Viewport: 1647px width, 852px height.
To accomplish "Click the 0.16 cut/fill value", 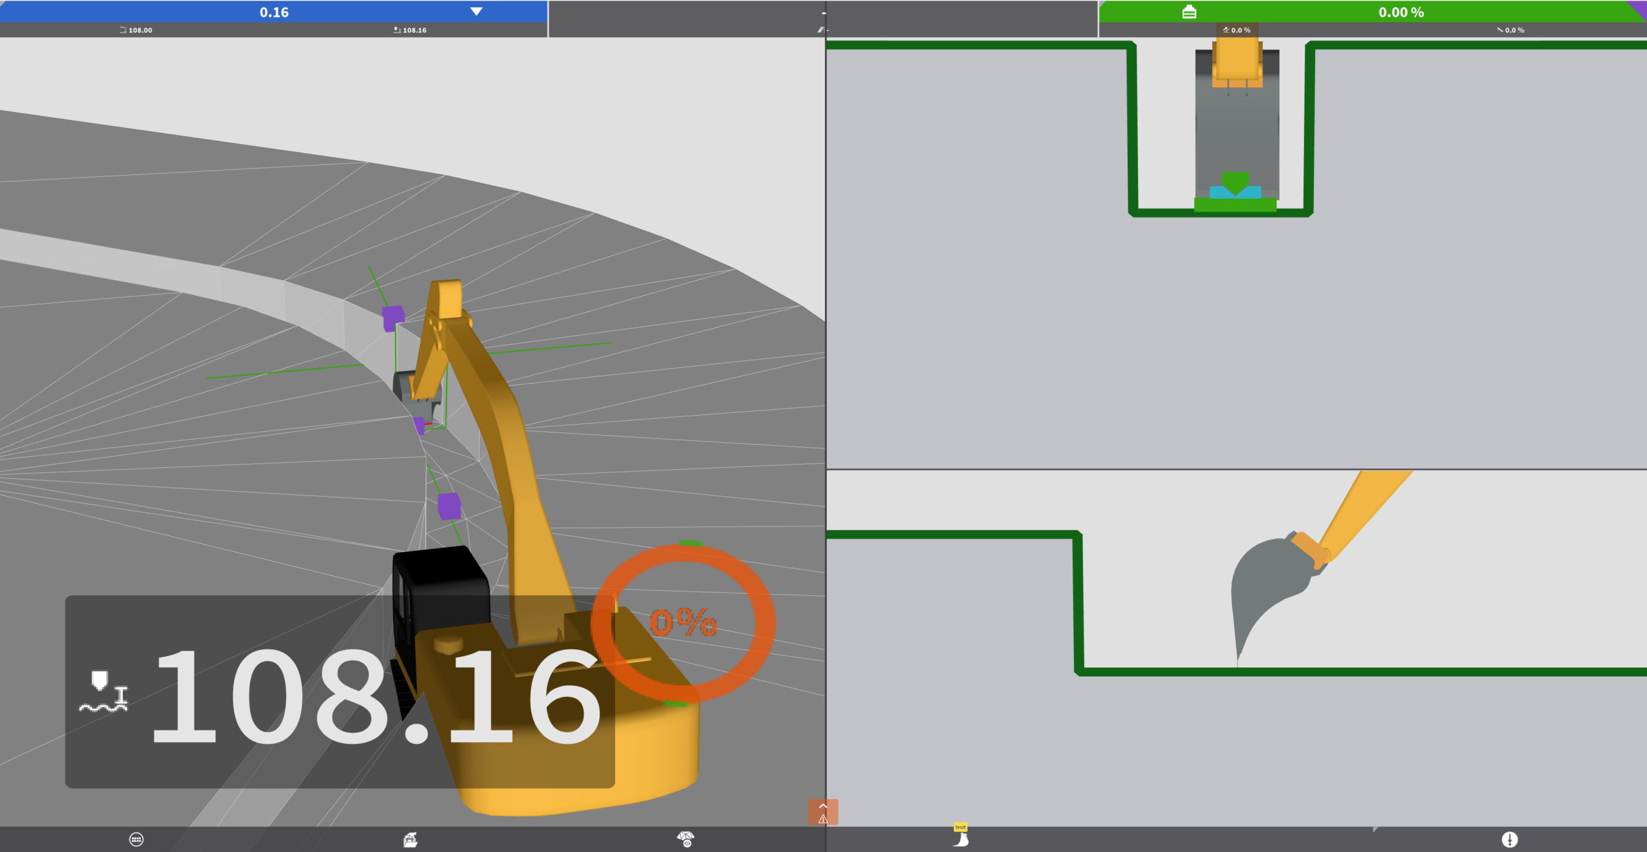I will tap(274, 12).
